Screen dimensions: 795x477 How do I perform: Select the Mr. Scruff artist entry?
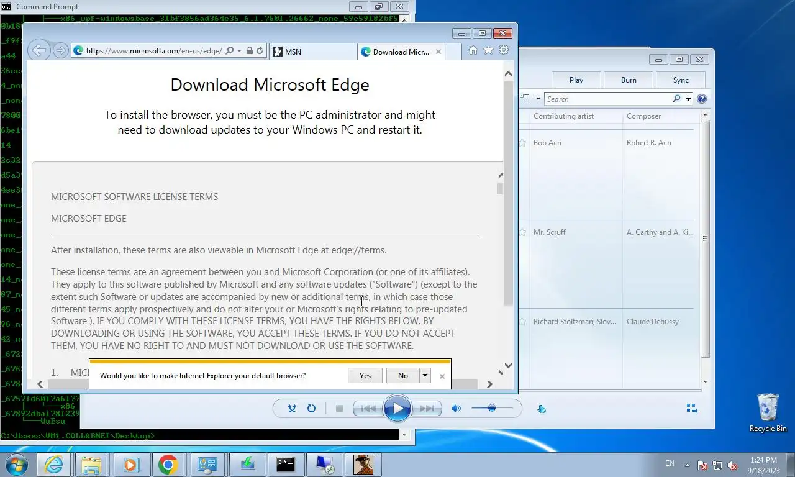click(x=550, y=232)
